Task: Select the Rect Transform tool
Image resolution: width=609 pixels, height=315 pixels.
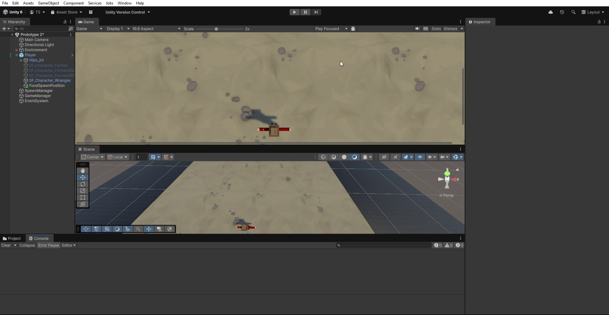Action: click(83, 198)
